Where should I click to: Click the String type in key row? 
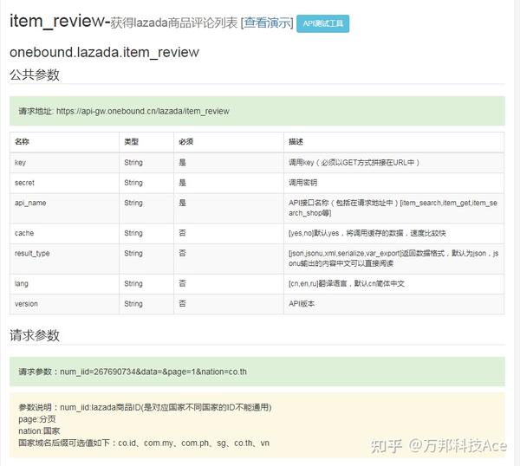tap(133, 162)
